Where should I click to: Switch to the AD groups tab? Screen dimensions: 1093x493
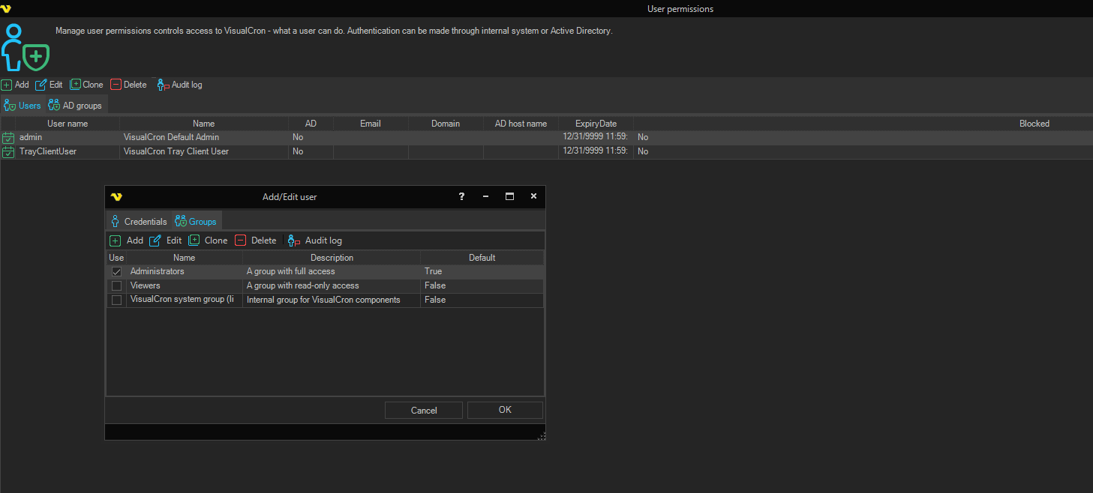(x=75, y=106)
